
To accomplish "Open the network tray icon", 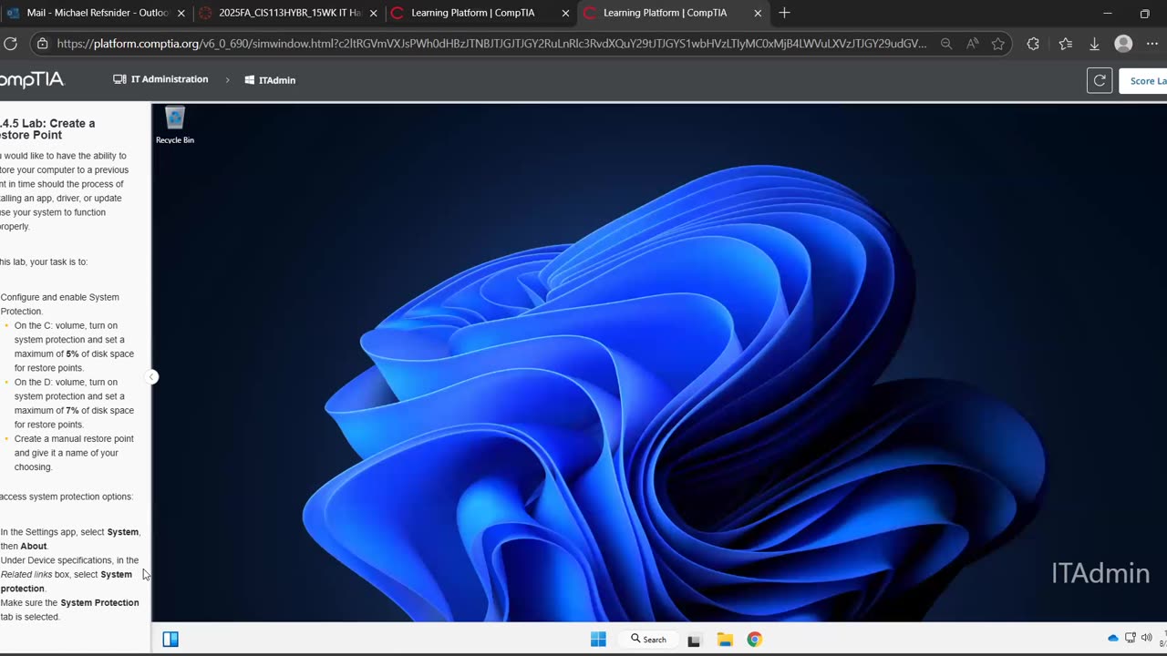I will point(1131,638).
